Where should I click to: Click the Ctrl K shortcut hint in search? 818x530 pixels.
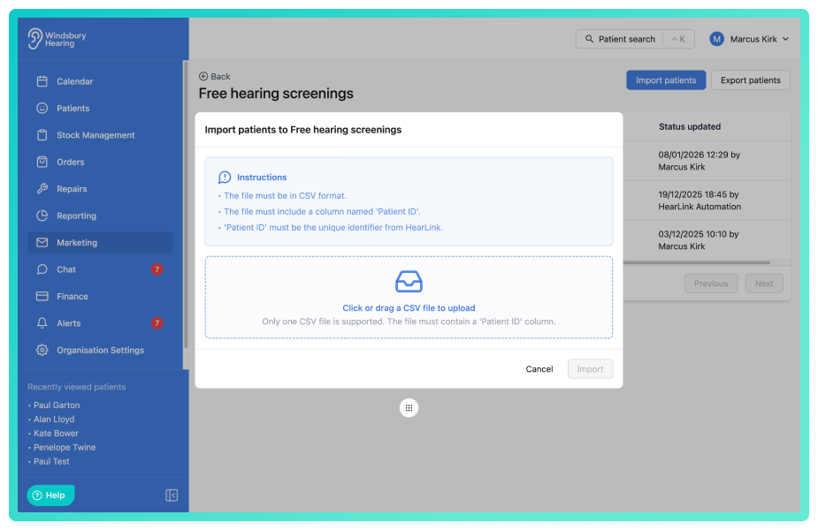pos(678,39)
